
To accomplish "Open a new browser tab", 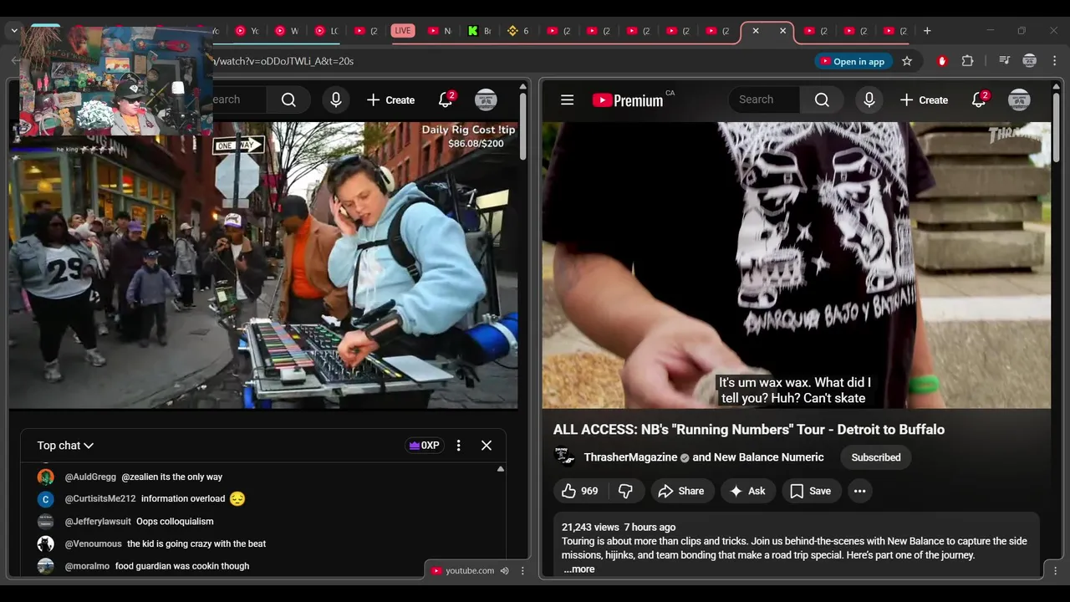I will (927, 31).
